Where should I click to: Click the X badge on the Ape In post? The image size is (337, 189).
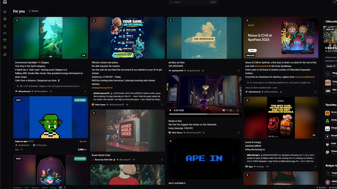click(x=170, y=141)
